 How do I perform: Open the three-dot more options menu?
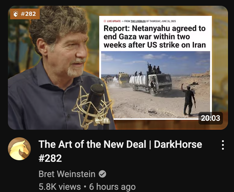point(223,145)
